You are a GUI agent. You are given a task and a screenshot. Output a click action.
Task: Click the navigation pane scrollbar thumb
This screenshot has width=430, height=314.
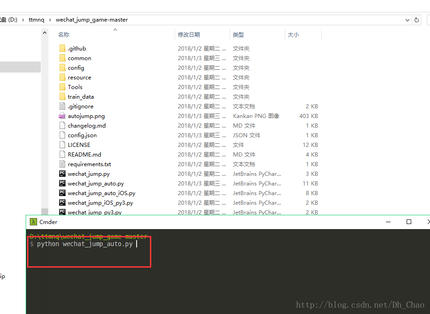coord(45,211)
